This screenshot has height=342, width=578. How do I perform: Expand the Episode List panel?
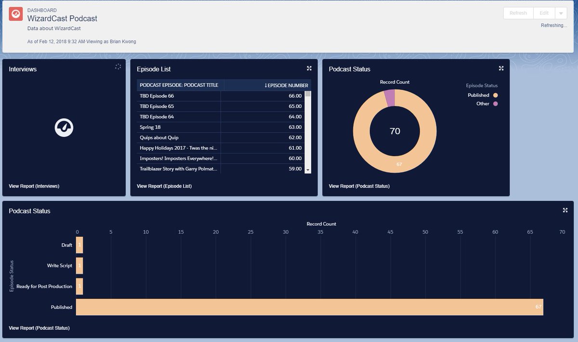pyautogui.click(x=309, y=68)
